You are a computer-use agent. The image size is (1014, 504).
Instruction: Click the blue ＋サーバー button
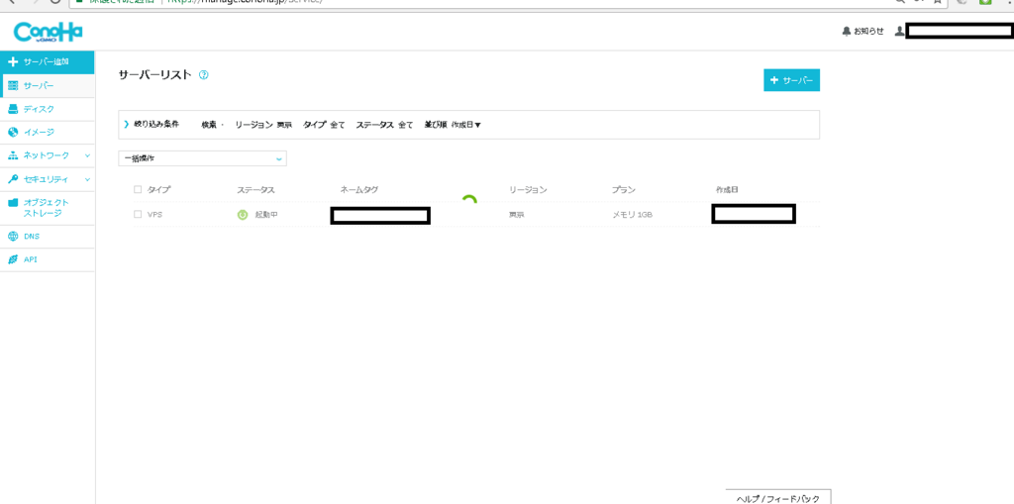(x=791, y=80)
